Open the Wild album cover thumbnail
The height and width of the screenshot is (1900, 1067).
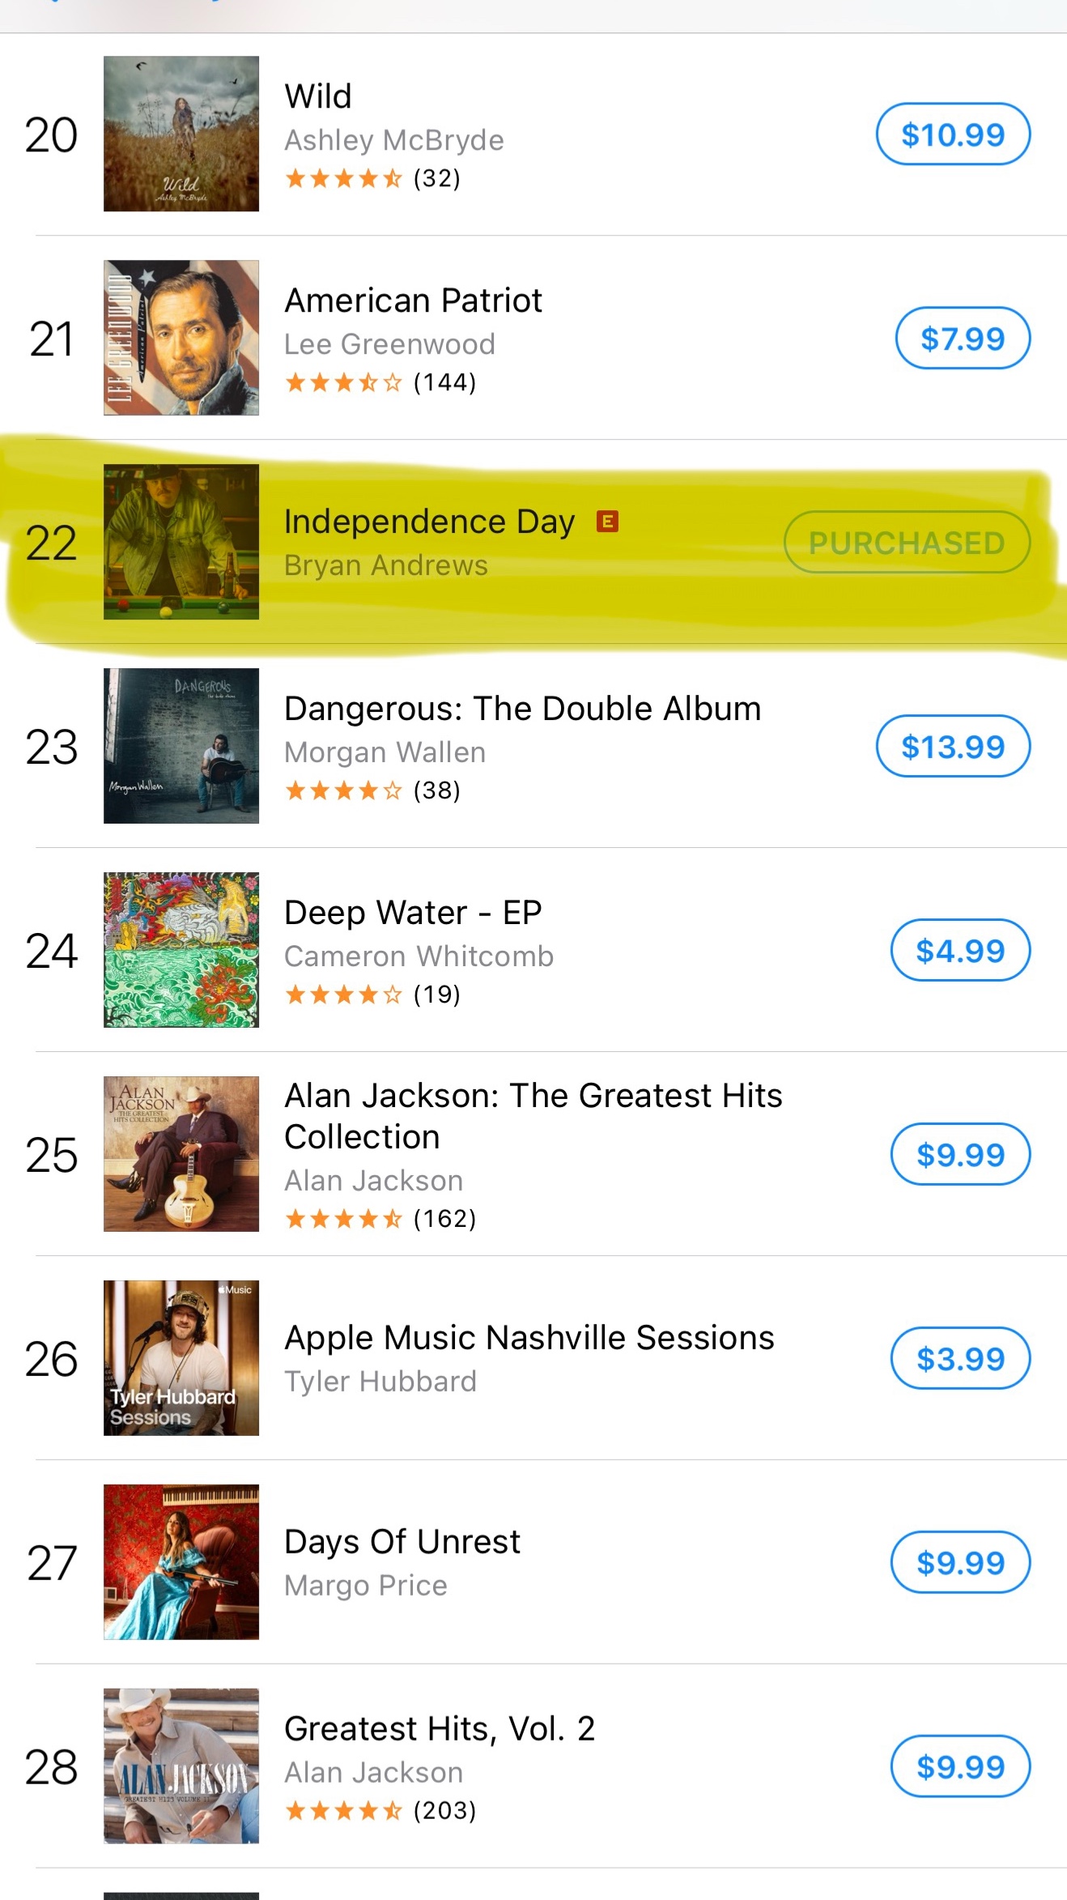coord(181,134)
